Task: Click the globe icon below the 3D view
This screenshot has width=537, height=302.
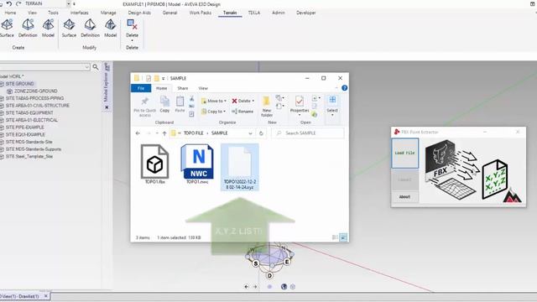Action: click(284, 287)
